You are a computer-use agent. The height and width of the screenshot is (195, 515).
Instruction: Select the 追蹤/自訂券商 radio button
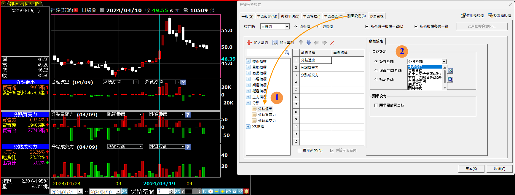pyautogui.click(x=376, y=71)
